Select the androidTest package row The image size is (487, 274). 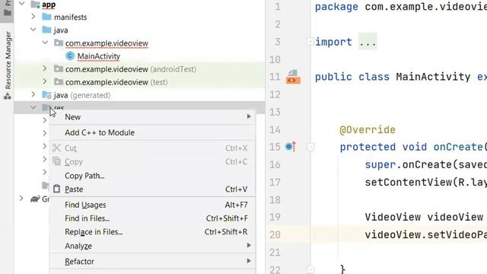coord(140,69)
